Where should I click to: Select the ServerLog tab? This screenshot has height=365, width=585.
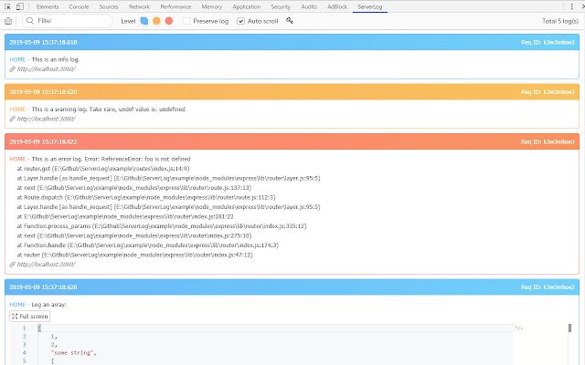(369, 6)
